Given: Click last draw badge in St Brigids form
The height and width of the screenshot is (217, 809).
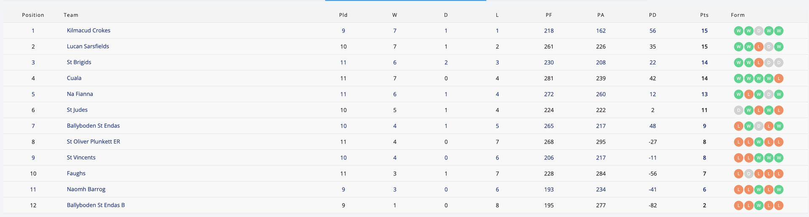Looking at the screenshot, I should point(779,63).
